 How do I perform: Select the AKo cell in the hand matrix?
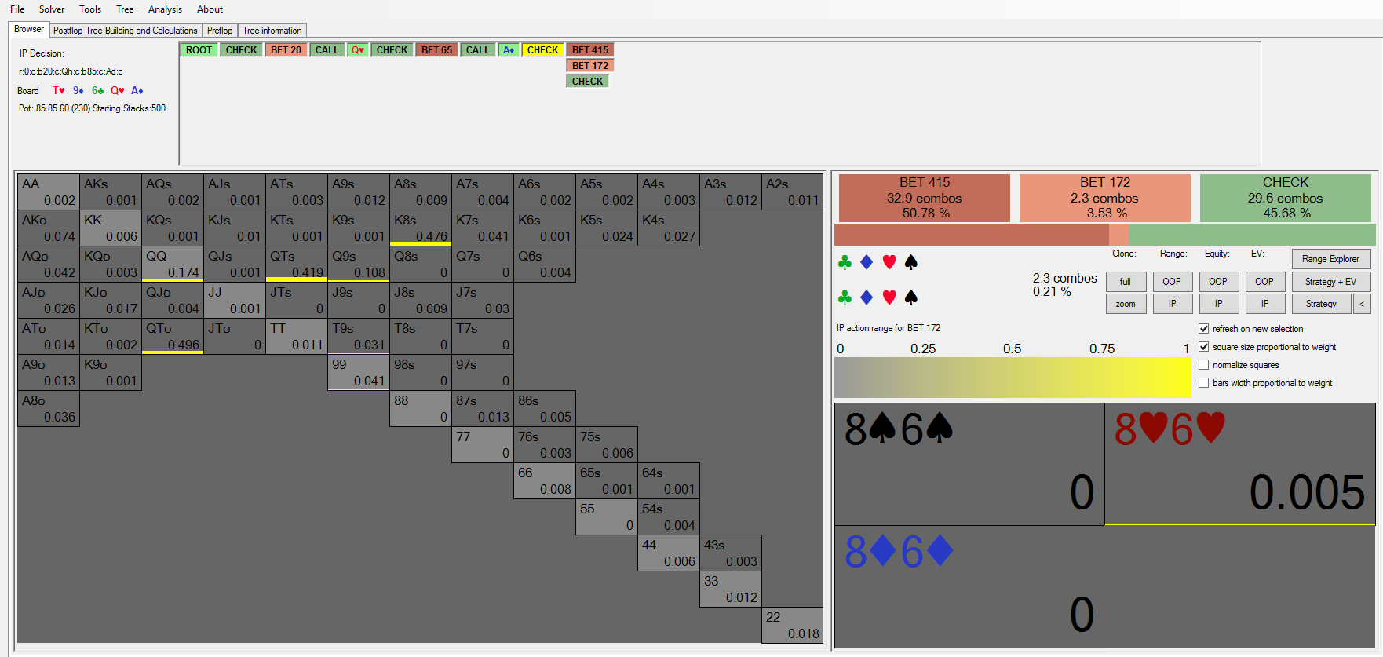point(49,228)
